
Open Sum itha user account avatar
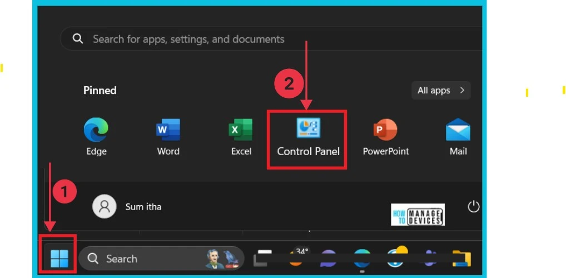[x=105, y=206]
